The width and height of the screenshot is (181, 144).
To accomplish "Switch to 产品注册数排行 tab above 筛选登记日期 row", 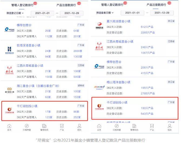I will pos(66,5).
